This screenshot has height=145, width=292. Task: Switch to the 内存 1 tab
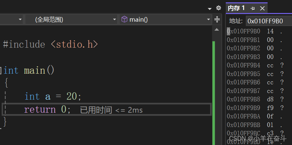pyautogui.click(x=236, y=8)
